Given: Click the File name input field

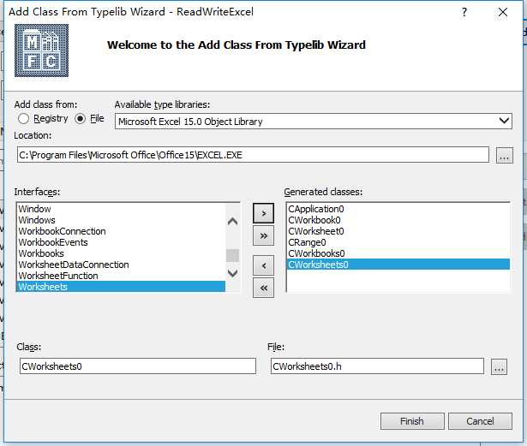Looking at the screenshot, I should click(x=377, y=366).
